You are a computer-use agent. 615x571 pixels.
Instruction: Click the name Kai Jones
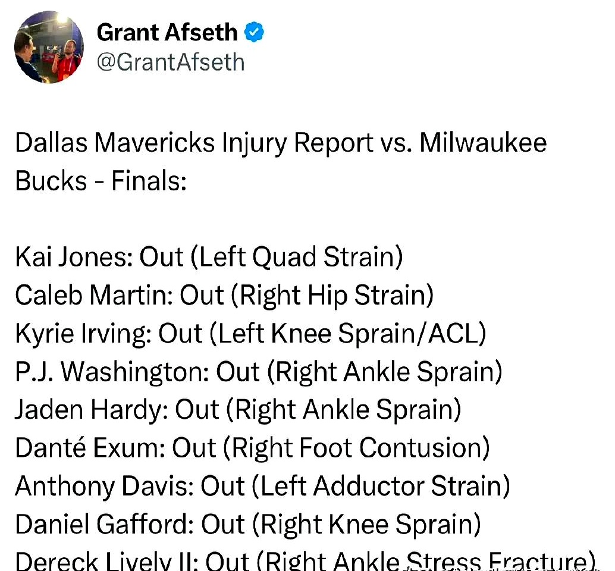(x=71, y=258)
